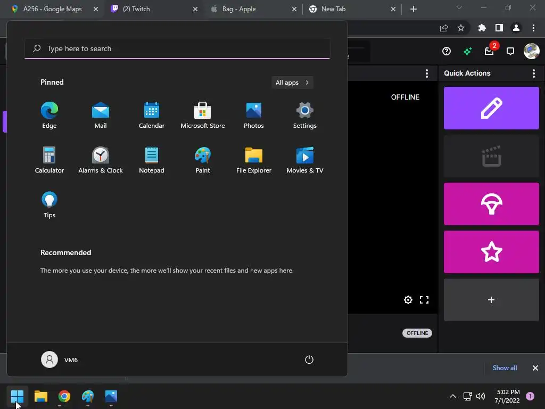Open the VM6 user account menu
This screenshot has height=409, width=545.
point(60,359)
